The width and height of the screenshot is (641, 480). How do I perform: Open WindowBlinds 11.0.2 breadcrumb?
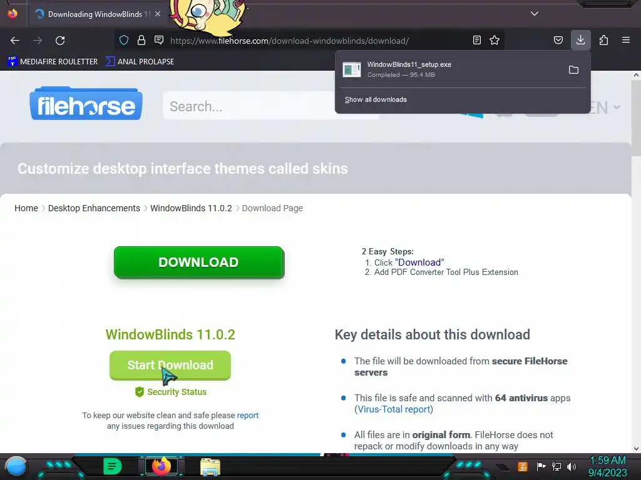click(x=191, y=208)
